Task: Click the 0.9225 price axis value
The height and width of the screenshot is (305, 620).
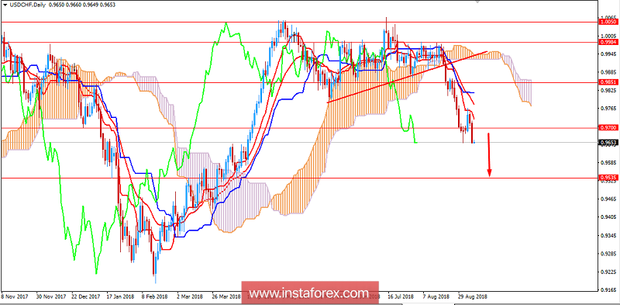Action: tap(608, 272)
